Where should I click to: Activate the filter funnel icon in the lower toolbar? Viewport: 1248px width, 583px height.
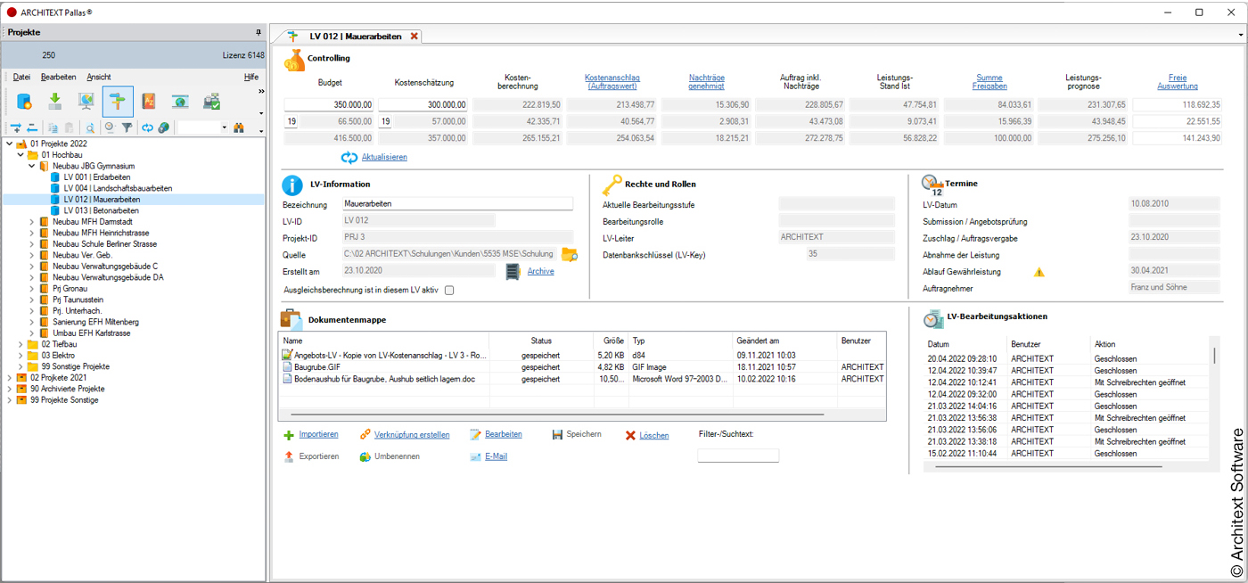pos(127,127)
